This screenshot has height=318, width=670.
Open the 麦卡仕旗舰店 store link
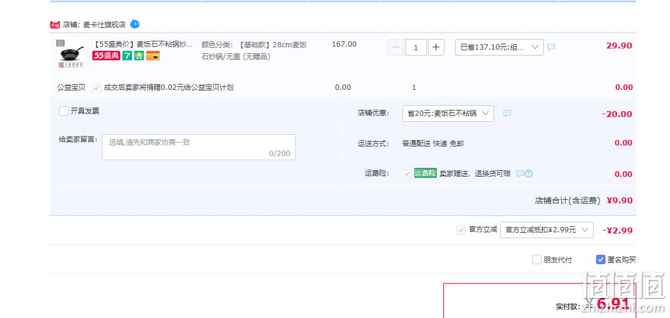tap(104, 25)
